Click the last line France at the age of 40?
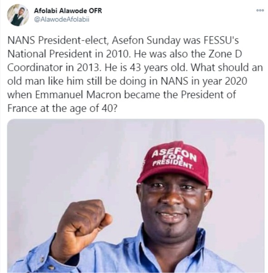Viewport: 268px width, 273px height. [62, 108]
